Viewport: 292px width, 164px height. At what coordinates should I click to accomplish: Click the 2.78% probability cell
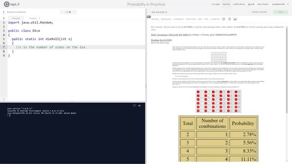click(x=243, y=134)
